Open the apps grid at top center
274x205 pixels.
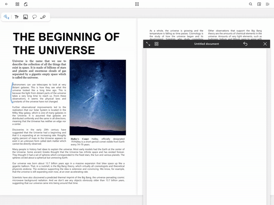tap(137, 4)
